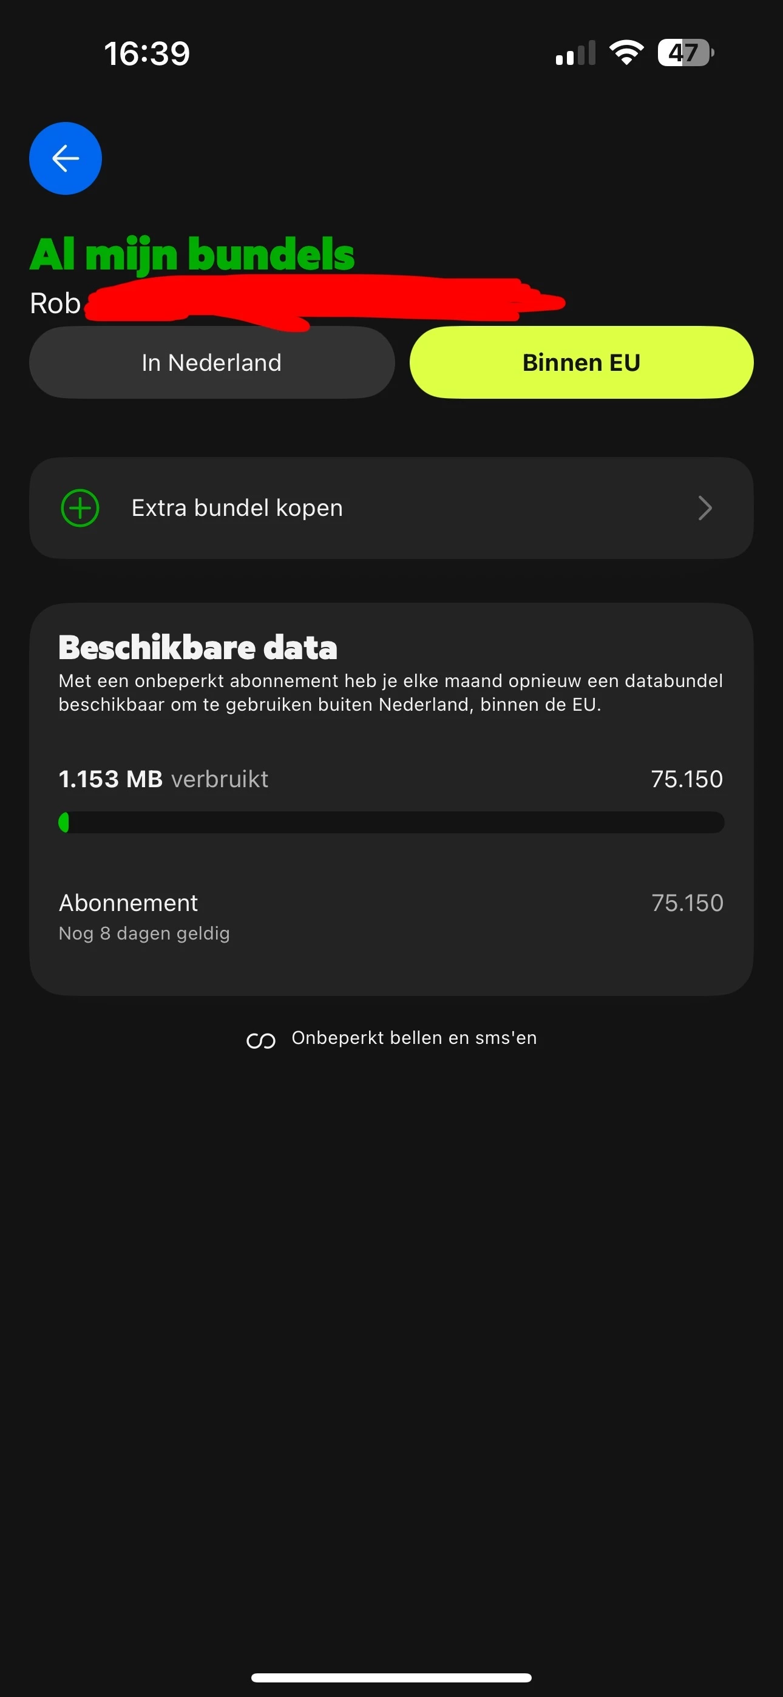783x1697 pixels.
Task: Tap the cellular signal bars
Action: pos(575,53)
